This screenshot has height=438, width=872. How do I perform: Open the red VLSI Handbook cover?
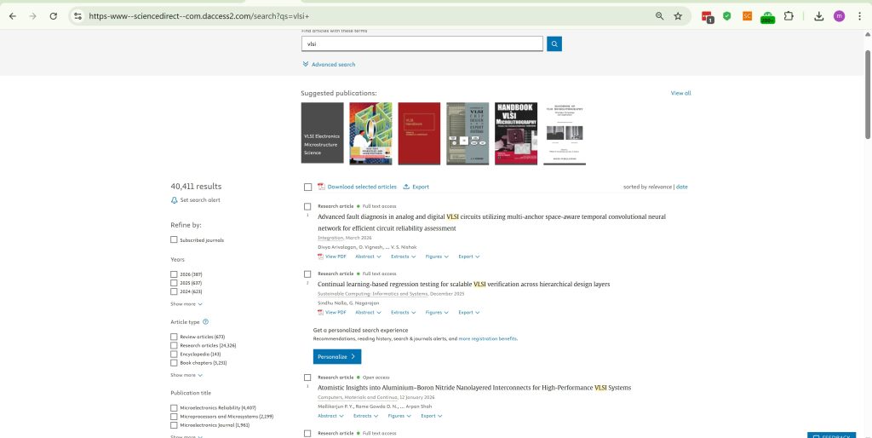(419, 134)
